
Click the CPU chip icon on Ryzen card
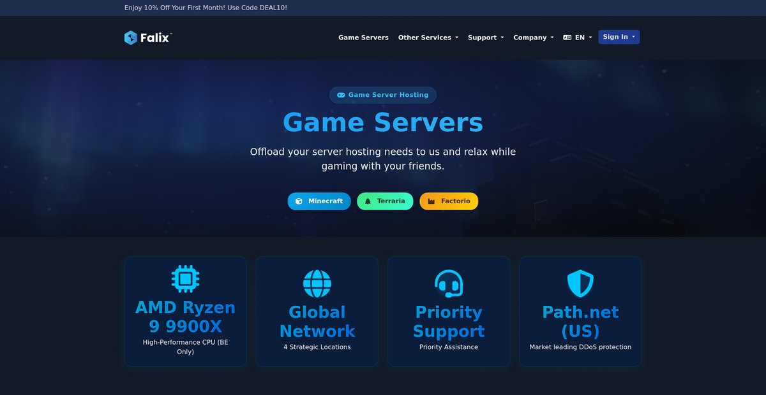pyautogui.click(x=185, y=279)
